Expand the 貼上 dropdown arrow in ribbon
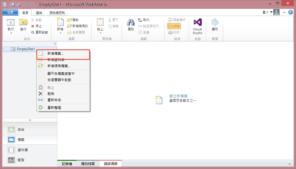296x169 pixels. [x=100, y=33]
